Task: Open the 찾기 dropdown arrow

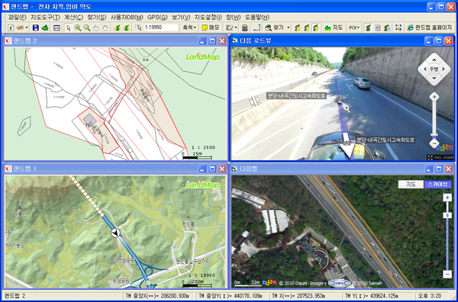Action: tap(289, 27)
